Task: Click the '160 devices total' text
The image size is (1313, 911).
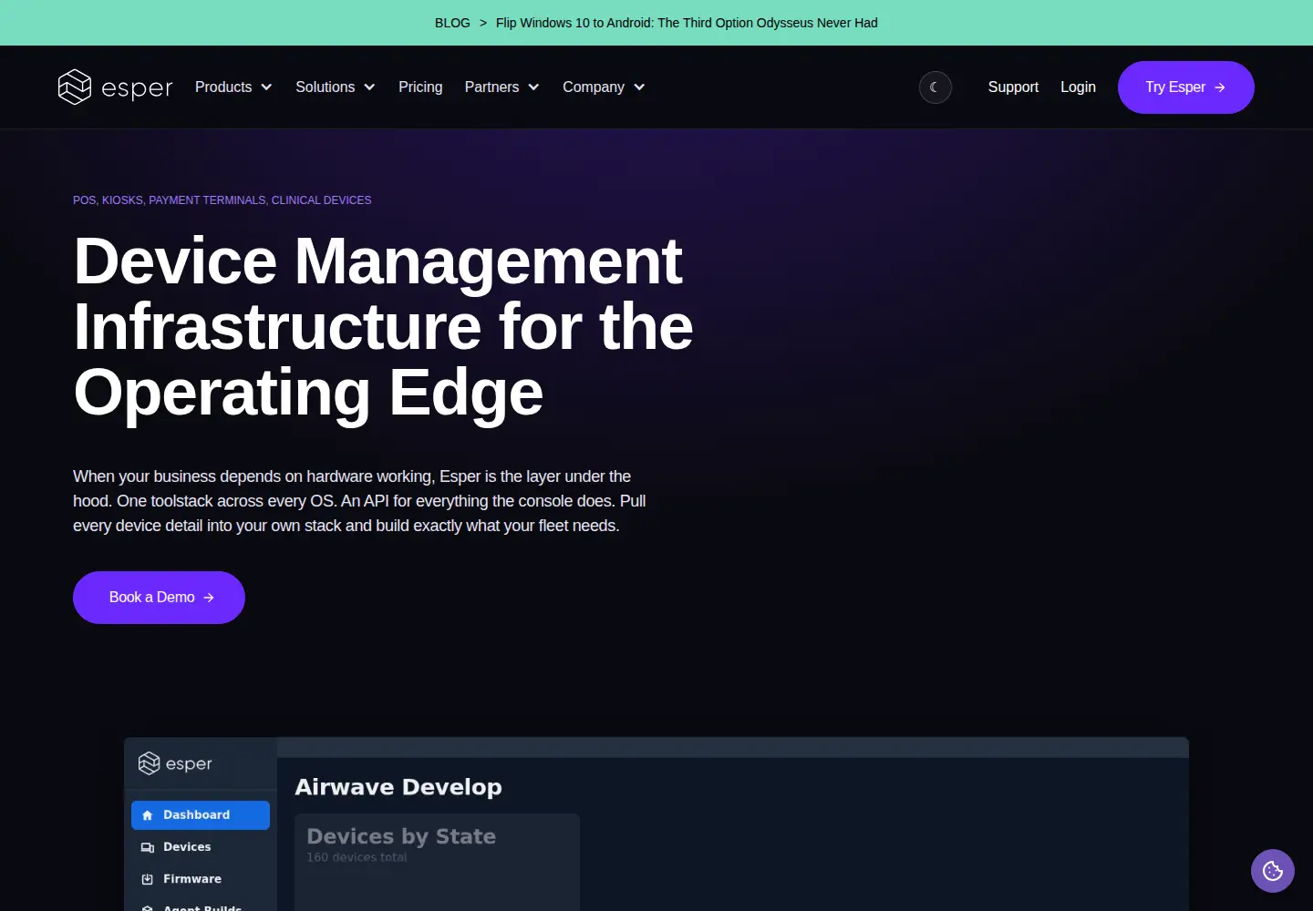Action: [357, 857]
